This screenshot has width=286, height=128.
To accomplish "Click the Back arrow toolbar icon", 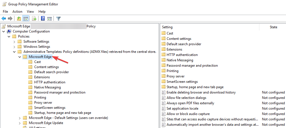I will (x=4, y=19).
